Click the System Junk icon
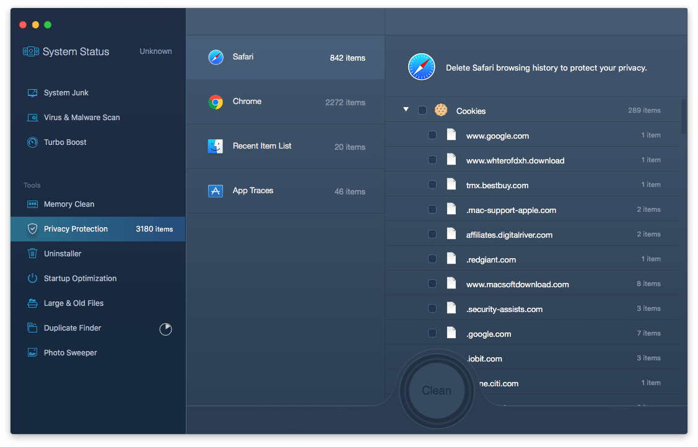The image size is (698, 447). click(x=32, y=93)
